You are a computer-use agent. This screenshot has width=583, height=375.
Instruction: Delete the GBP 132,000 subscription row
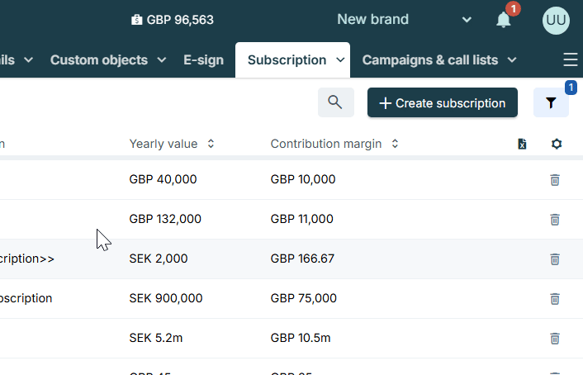pyautogui.click(x=555, y=220)
